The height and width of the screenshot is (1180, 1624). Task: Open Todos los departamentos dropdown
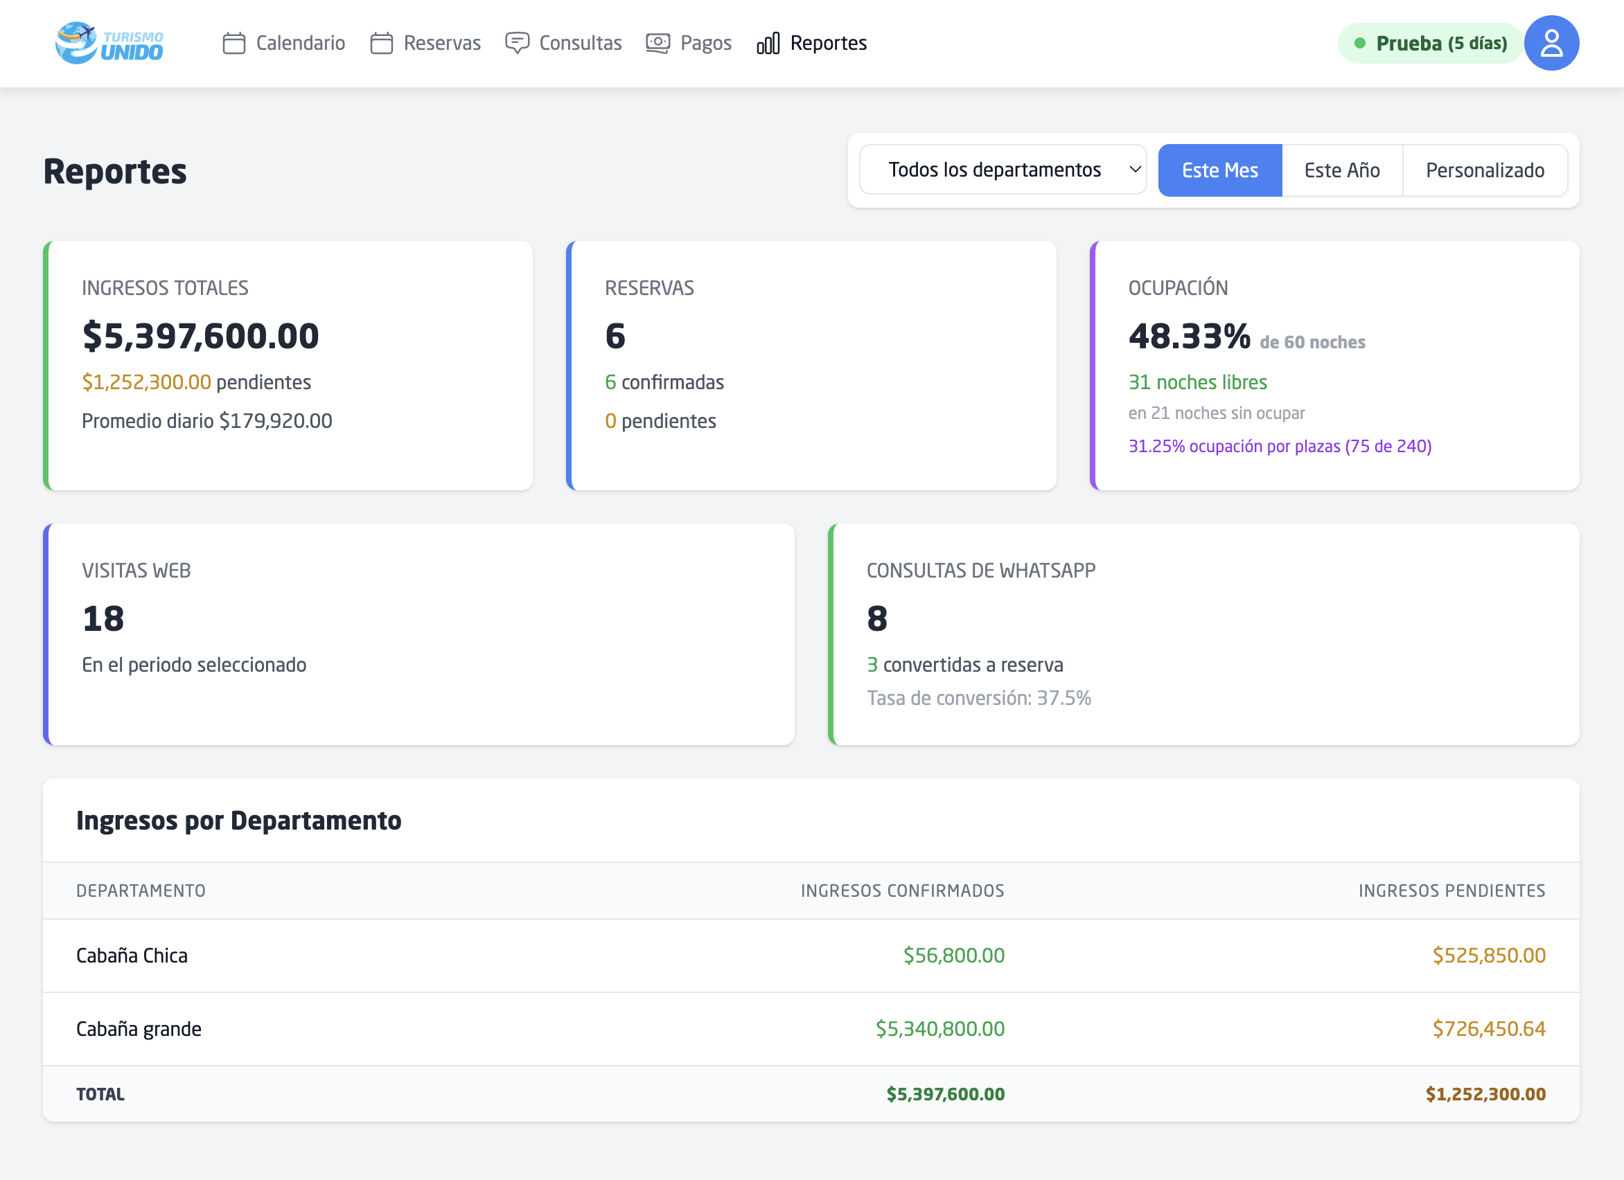(x=994, y=170)
